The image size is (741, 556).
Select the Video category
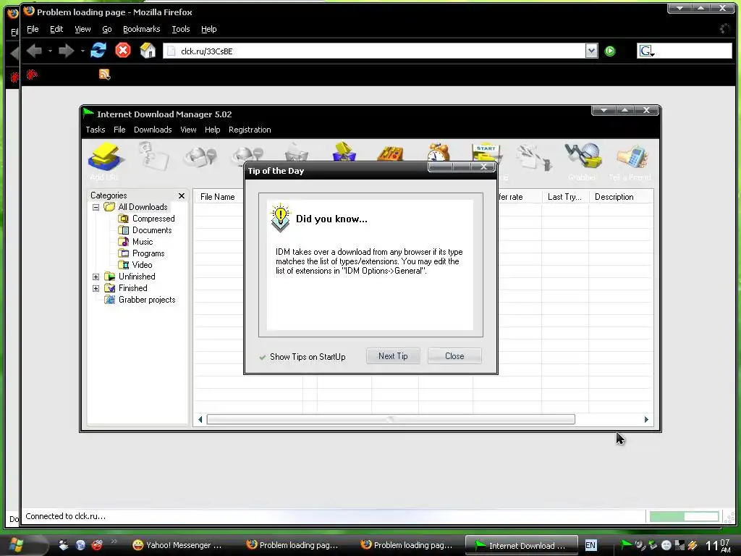[142, 265]
